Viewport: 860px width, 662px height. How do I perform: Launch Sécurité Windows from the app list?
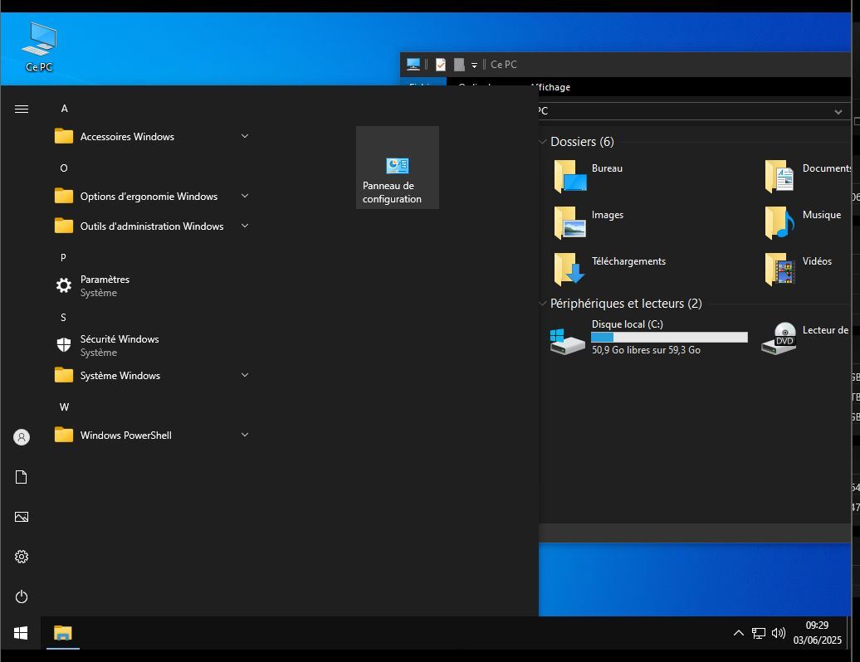(x=119, y=345)
